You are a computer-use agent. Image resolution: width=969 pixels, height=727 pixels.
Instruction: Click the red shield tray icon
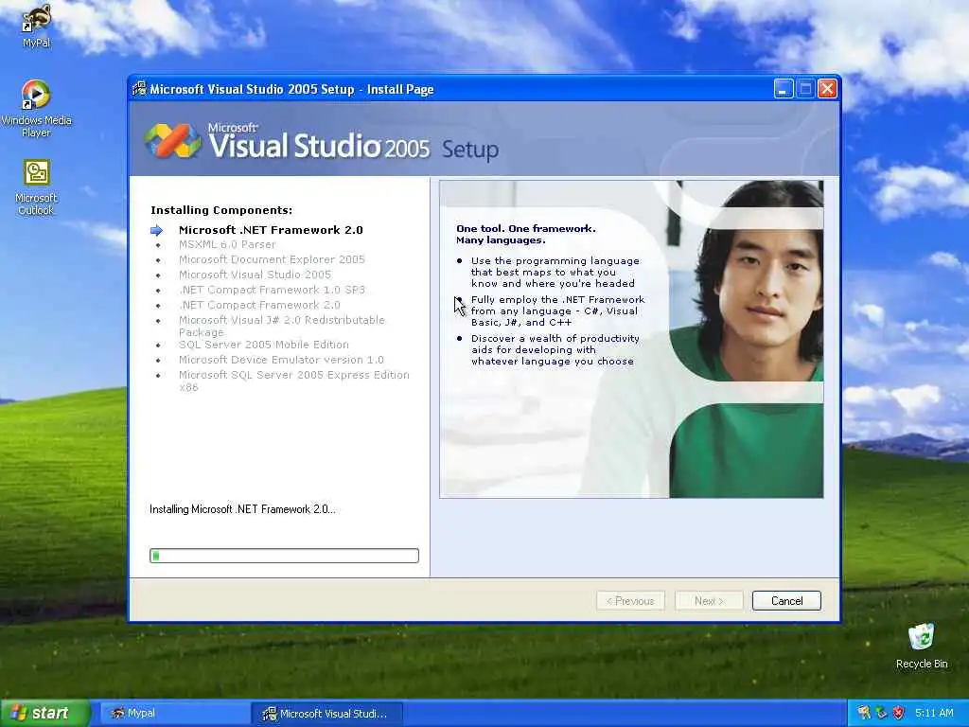pos(899,713)
